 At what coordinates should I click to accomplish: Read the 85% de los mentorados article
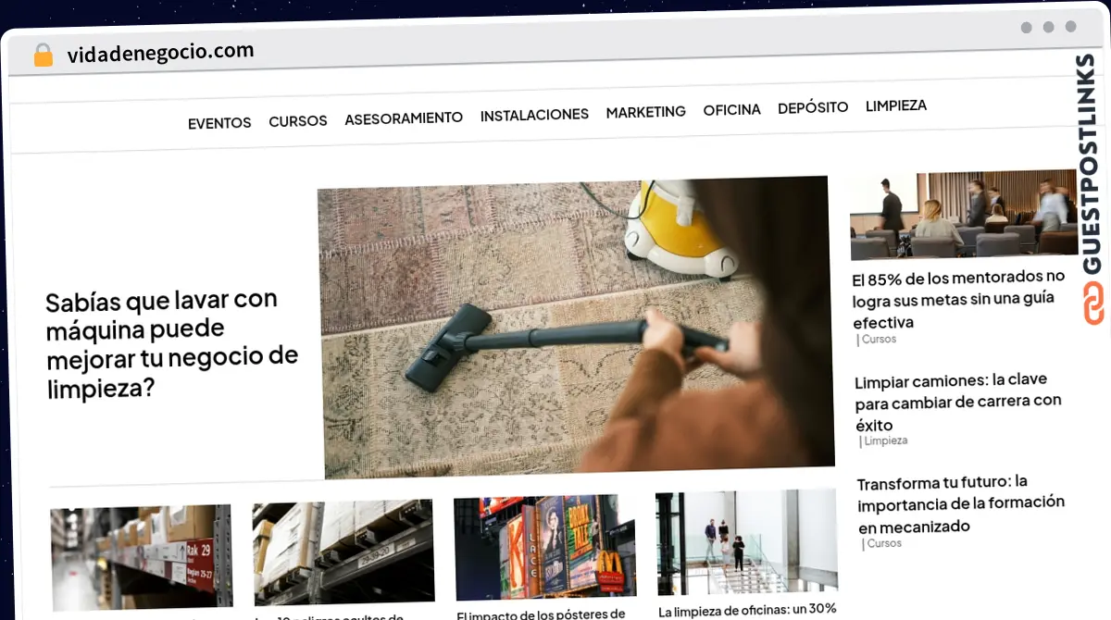click(959, 299)
